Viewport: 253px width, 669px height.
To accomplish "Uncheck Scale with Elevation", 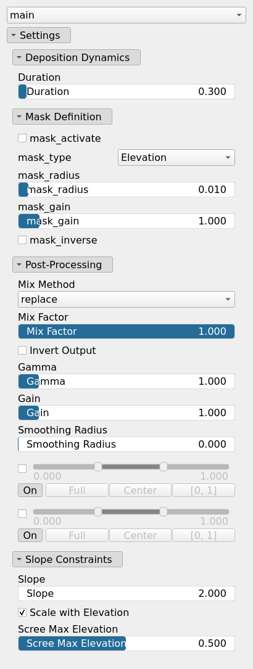I will [x=22, y=612].
